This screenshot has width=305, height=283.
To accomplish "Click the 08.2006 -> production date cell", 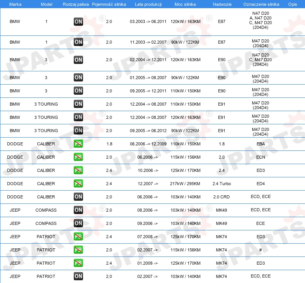I will [147, 210].
